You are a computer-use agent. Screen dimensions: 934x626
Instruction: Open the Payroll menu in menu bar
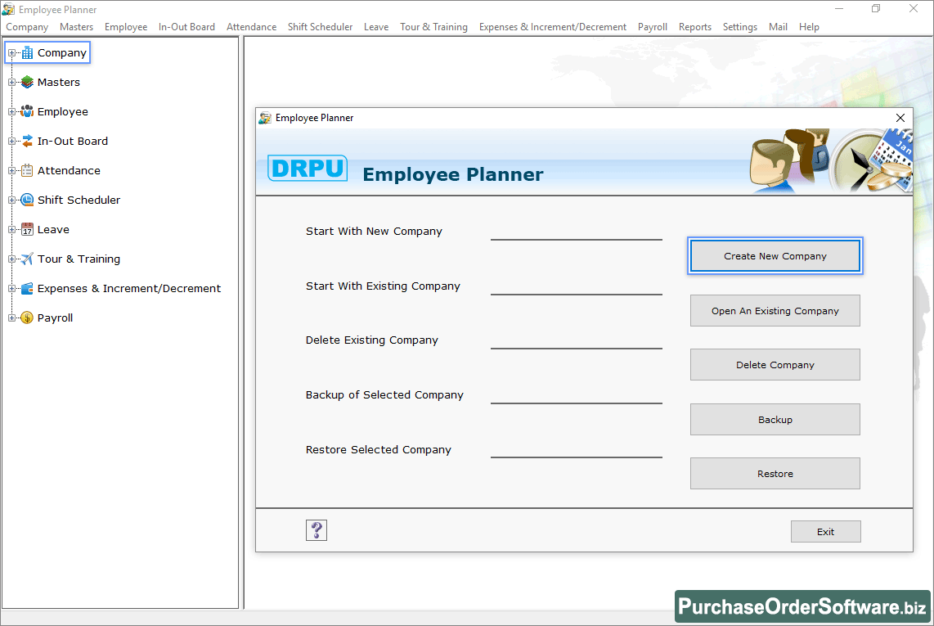653,27
